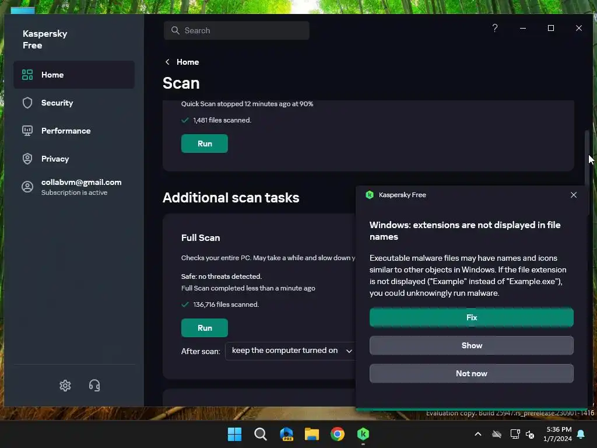Click the magnifier icon in the search box
The width and height of the screenshot is (597, 448).
175,30
